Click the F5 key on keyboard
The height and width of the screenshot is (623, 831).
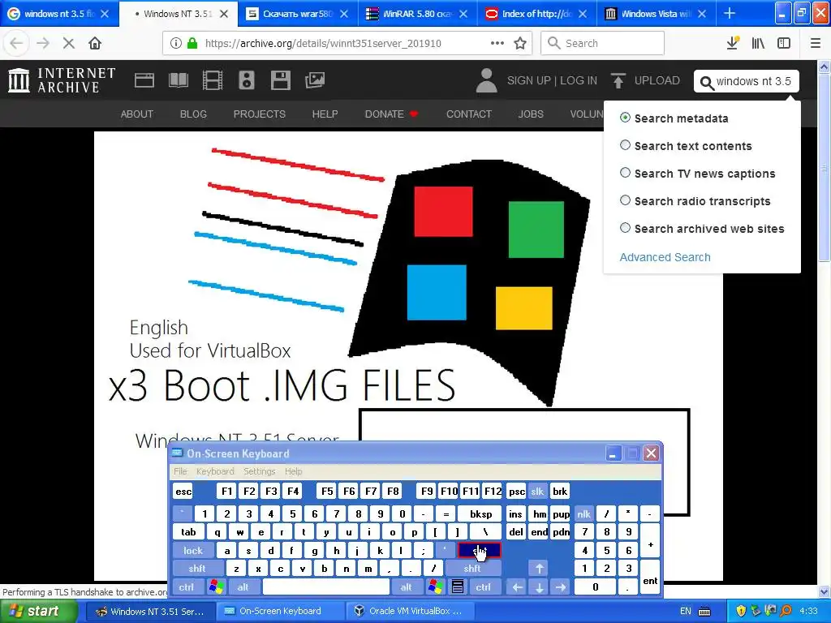point(327,492)
